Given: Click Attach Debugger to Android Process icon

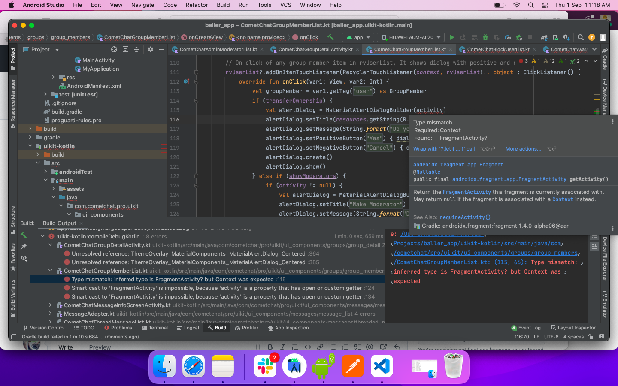Looking at the screenshot, I should coord(519,37).
